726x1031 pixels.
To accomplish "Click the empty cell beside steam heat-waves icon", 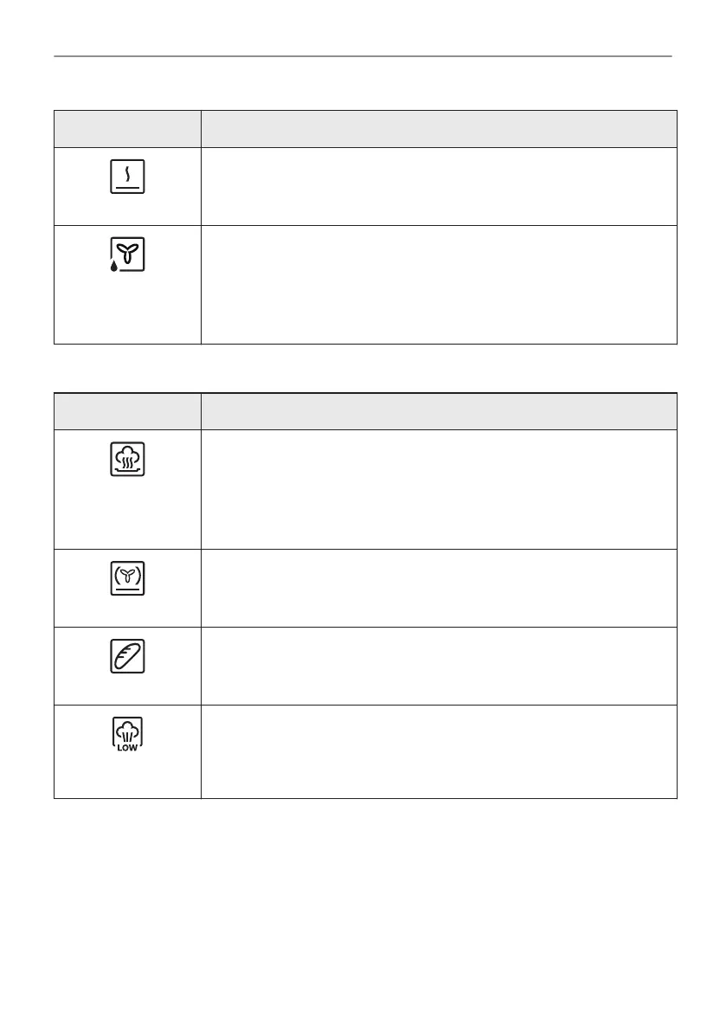I will 439,489.
